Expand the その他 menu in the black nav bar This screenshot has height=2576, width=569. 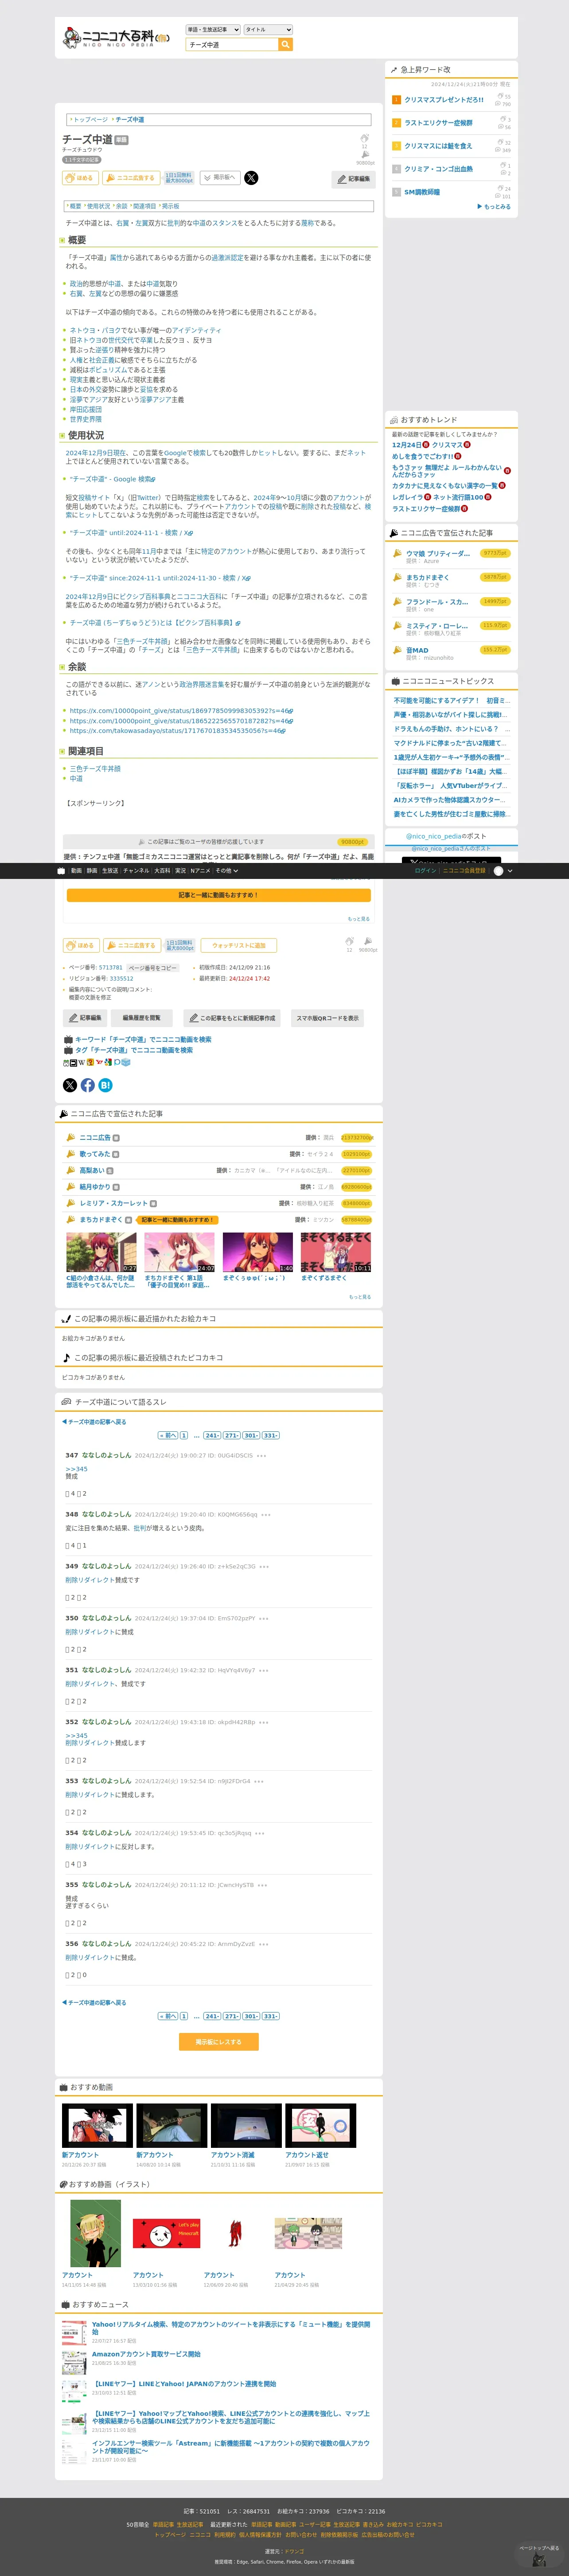(x=226, y=871)
